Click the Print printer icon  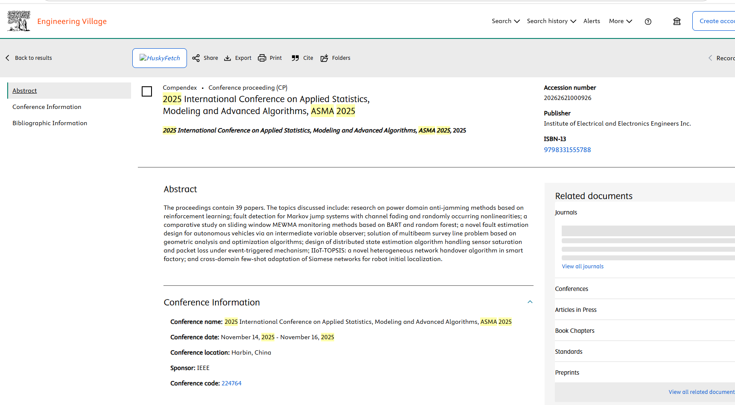[x=262, y=58]
